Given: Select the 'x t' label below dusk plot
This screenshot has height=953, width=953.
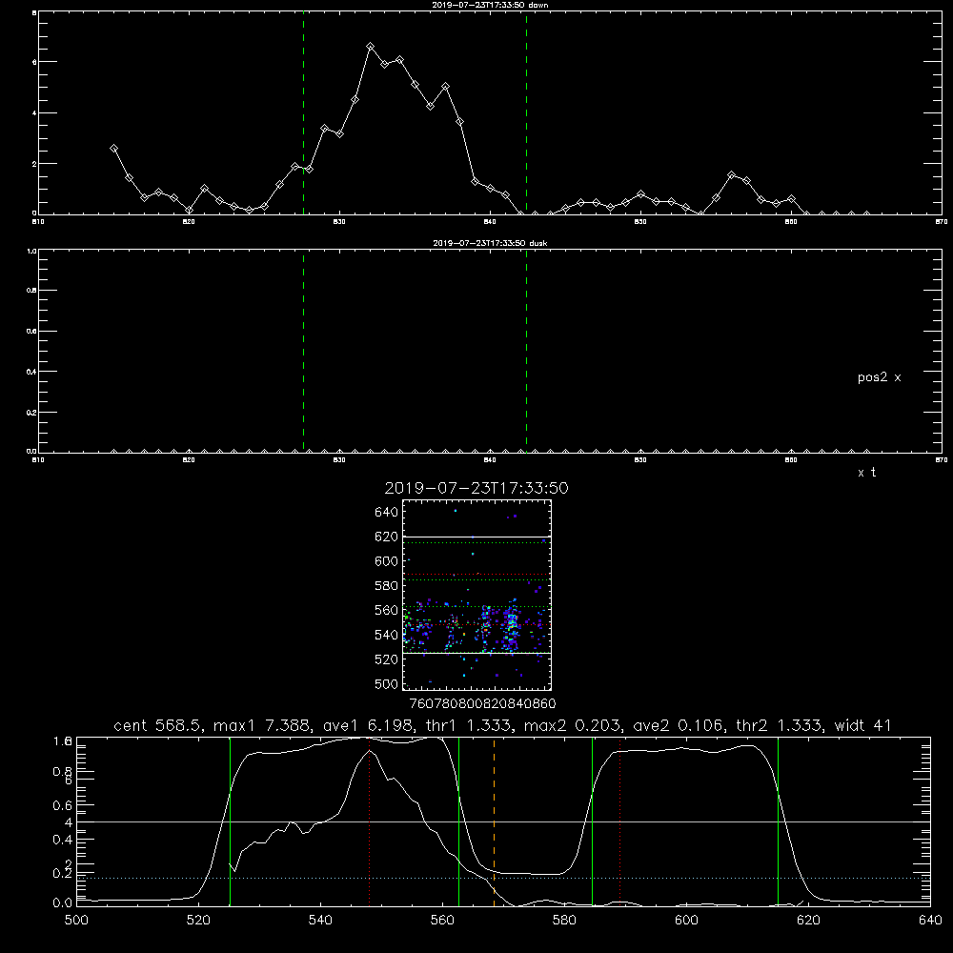Looking at the screenshot, I should 866,473.
